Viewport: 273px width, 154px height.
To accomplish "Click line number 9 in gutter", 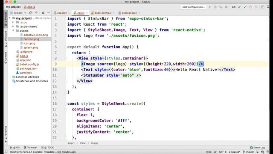I will (55, 64).
